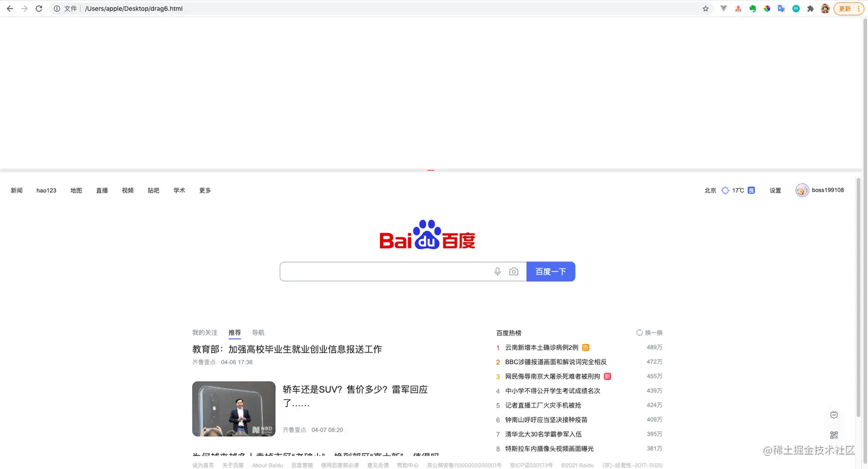Click the 百度一下 search button
The image size is (868, 469).
click(551, 272)
